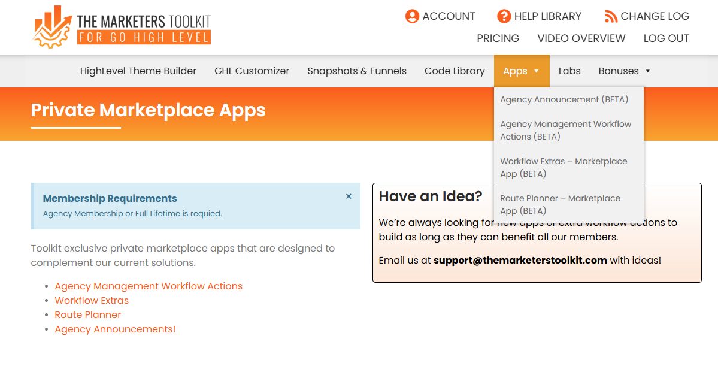
Task: Open Agency Management Workflow Actions list link
Action: [149, 286]
